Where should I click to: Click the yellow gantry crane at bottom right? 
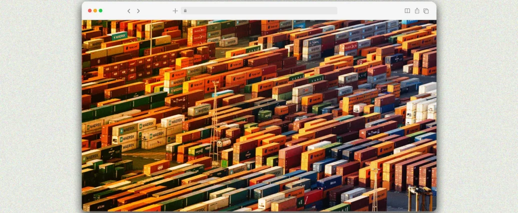419,197
